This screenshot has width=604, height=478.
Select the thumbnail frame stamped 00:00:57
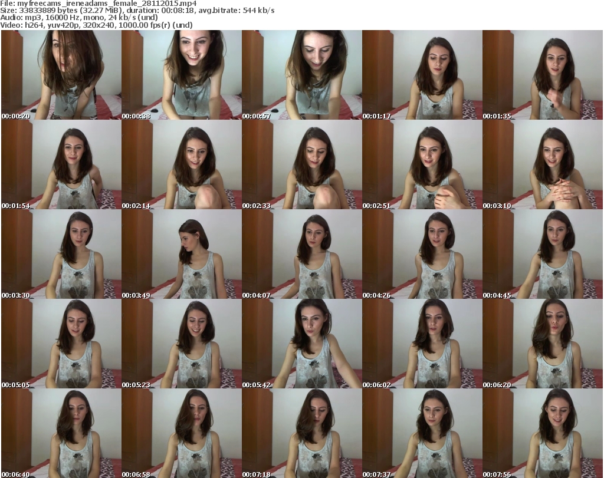pos(302,75)
